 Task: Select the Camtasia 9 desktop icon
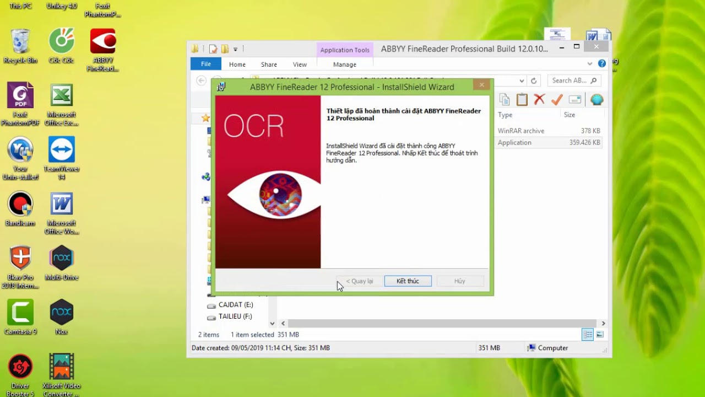(x=20, y=317)
